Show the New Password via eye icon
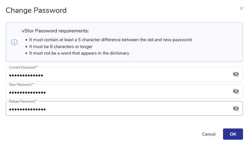The height and width of the screenshot is (145, 248). pyautogui.click(x=236, y=91)
